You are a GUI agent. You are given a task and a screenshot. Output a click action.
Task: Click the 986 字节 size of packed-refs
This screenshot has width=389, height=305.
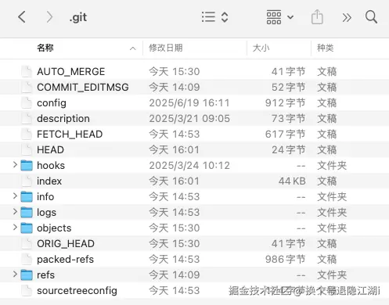(286, 260)
